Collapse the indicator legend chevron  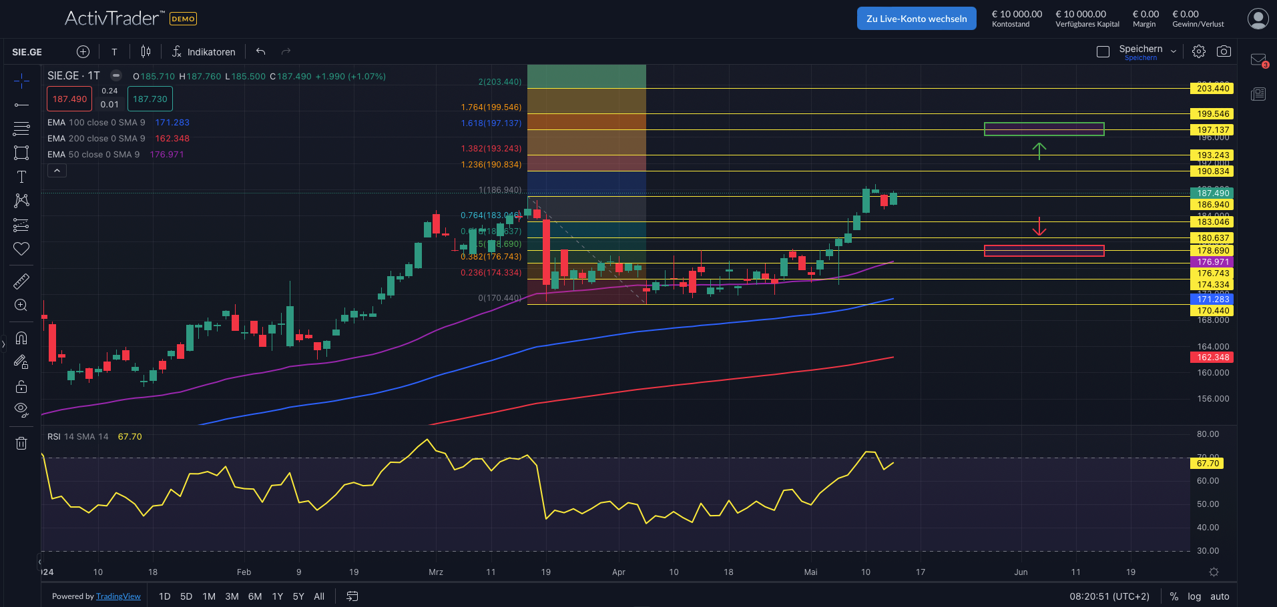pos(57,171)
